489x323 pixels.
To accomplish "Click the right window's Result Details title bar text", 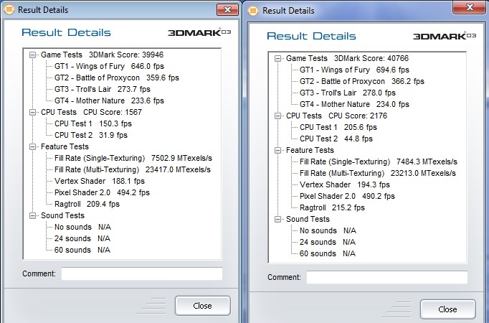I will tap(288, 11).
